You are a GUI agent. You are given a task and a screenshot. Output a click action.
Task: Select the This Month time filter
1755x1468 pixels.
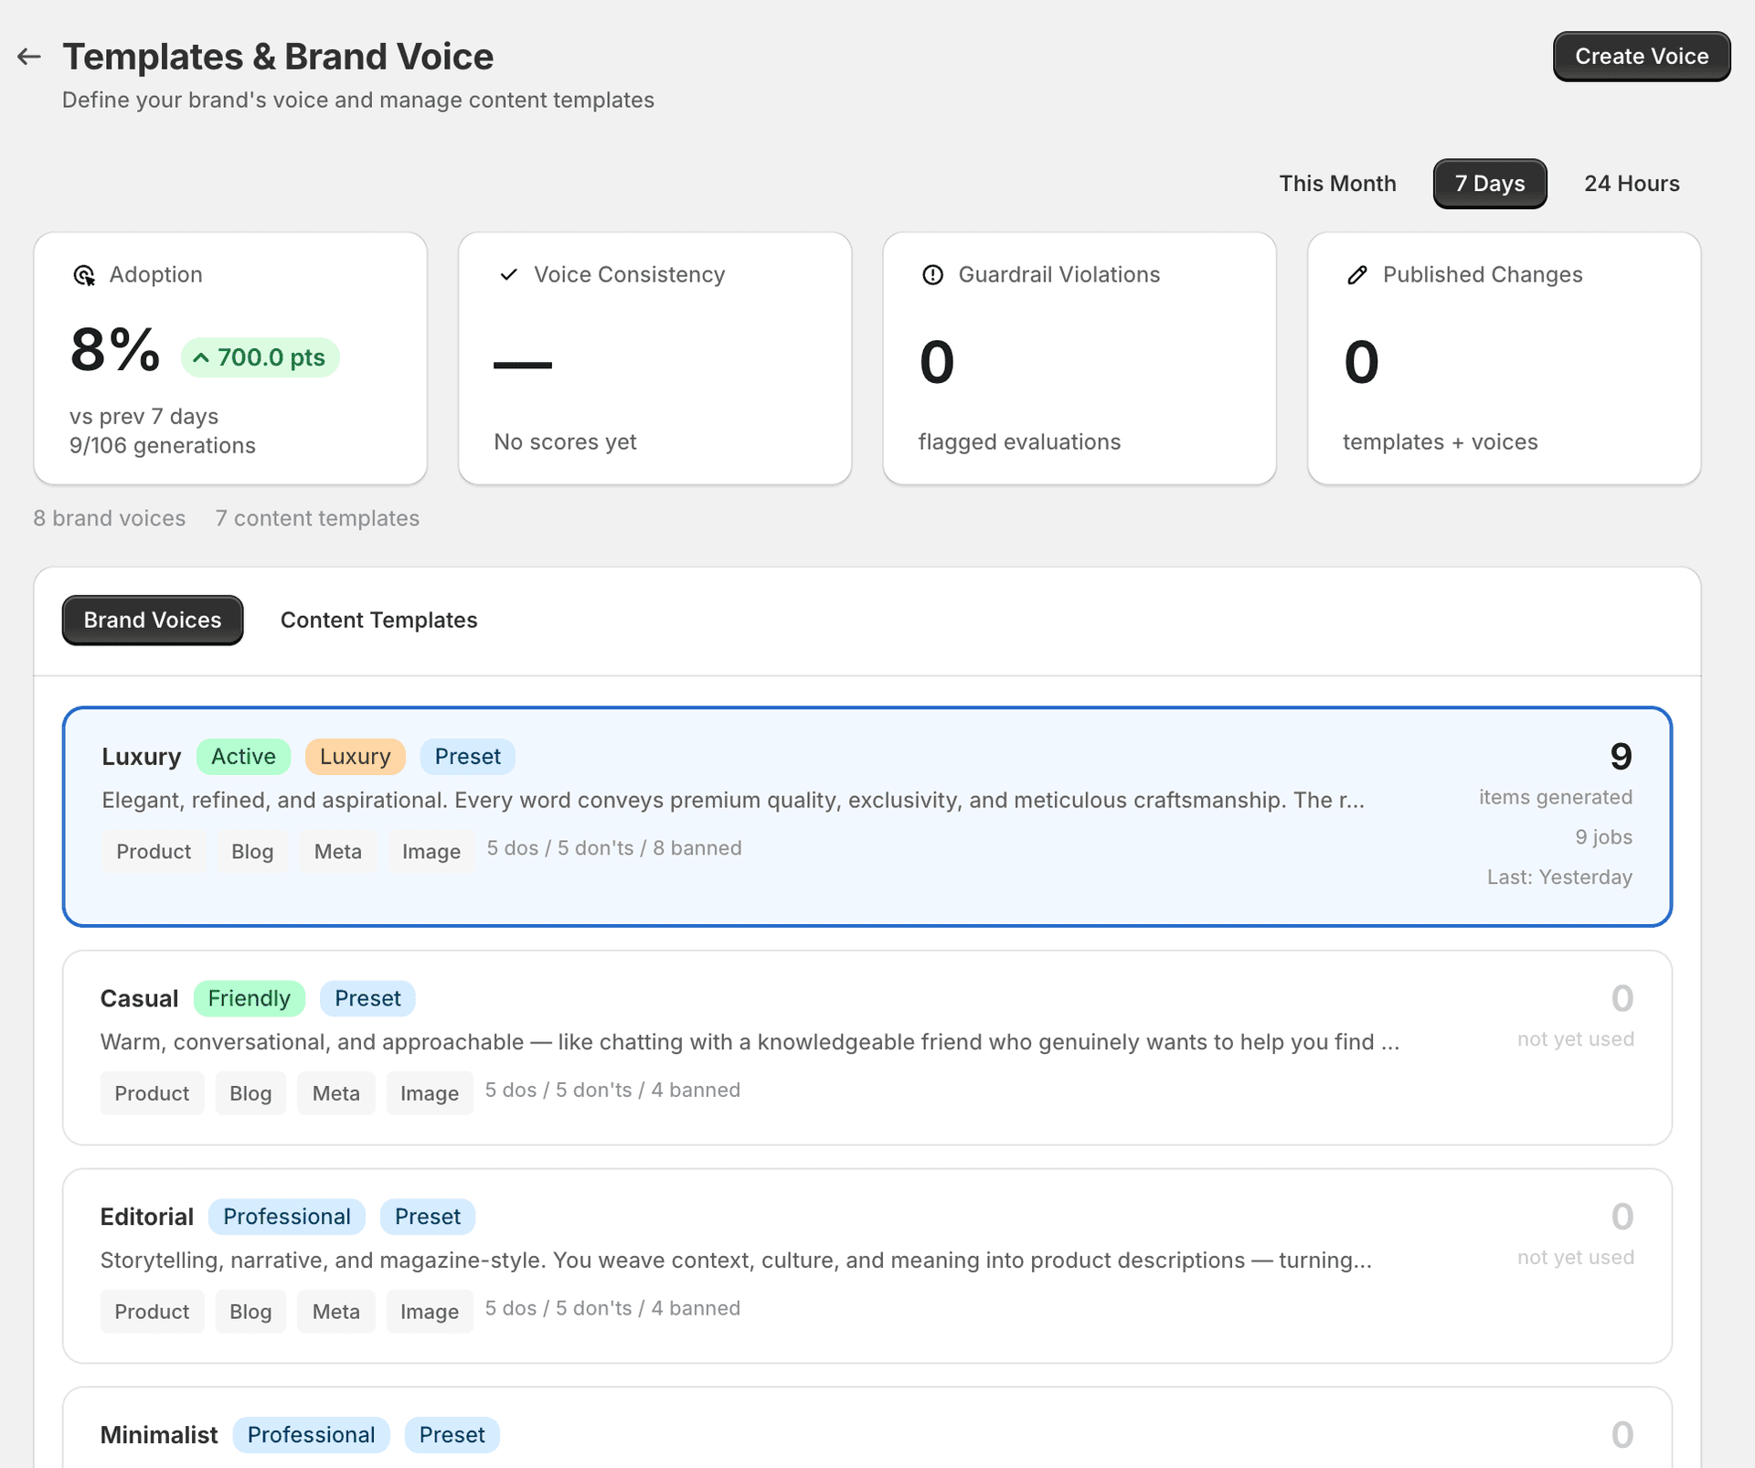[x=1337, y=183]
